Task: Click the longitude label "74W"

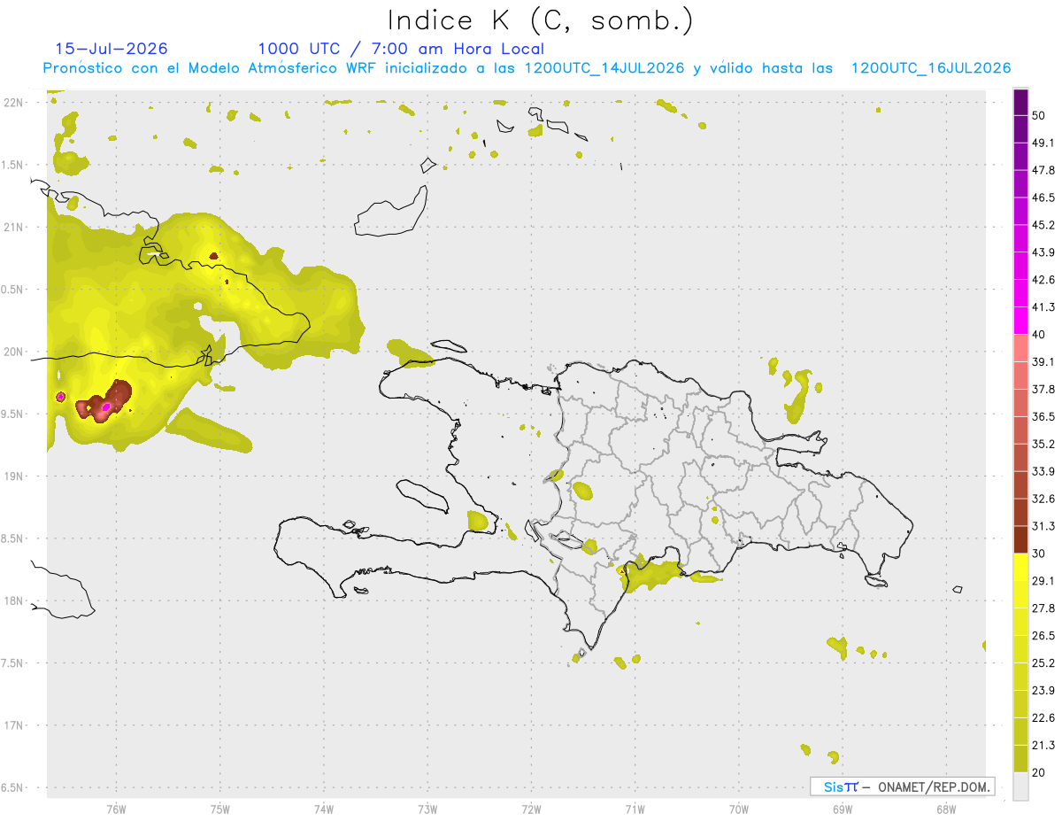Action: pyautogui.click(x=323, y=809)
